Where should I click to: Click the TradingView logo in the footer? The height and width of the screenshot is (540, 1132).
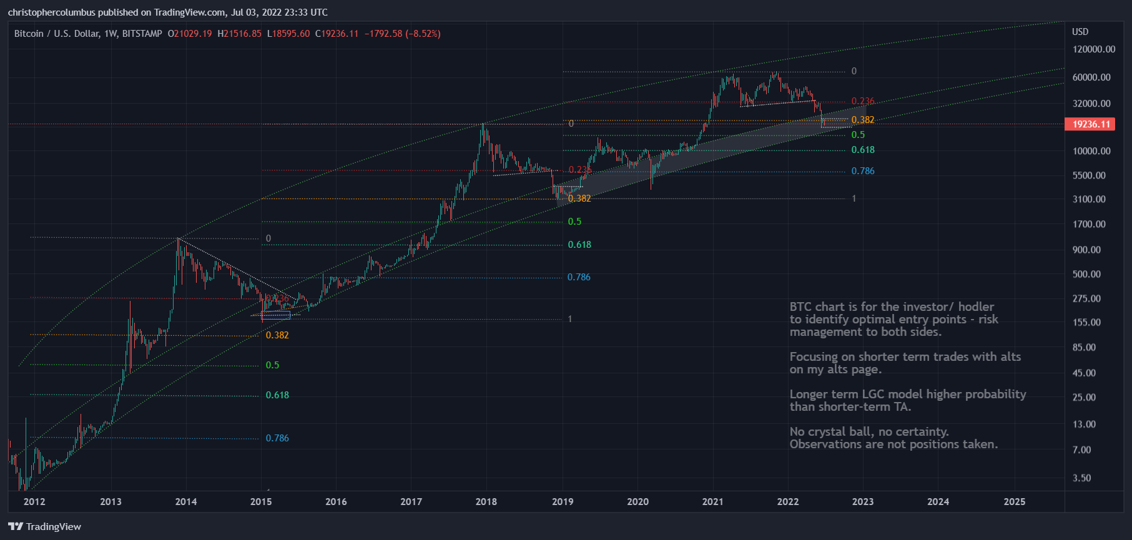tap(44, 526)
